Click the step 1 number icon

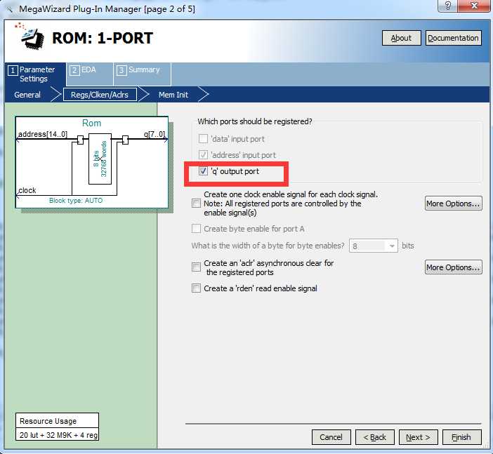coord(13,70)
